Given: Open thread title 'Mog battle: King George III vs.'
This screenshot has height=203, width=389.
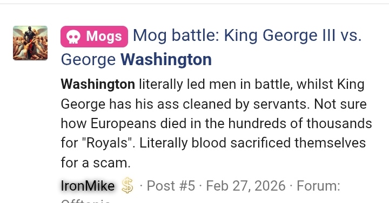Looking at the screenshot, I should click(247, 36).
